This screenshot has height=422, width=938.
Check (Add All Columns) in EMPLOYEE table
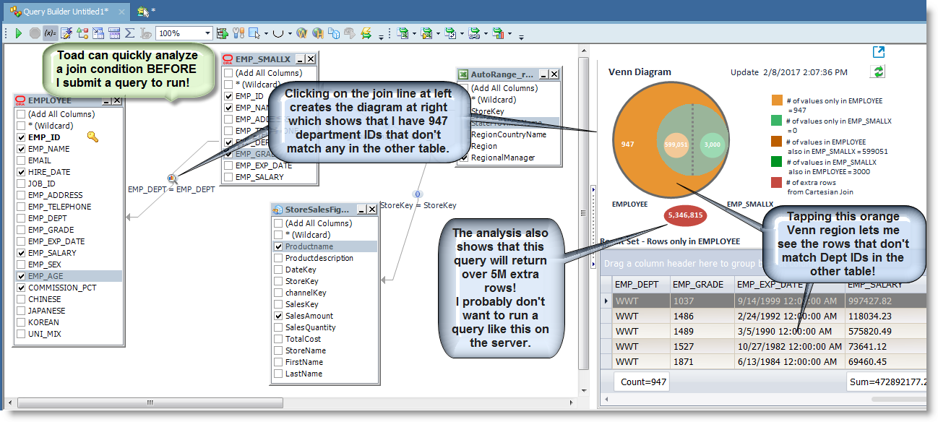point(21,114)
